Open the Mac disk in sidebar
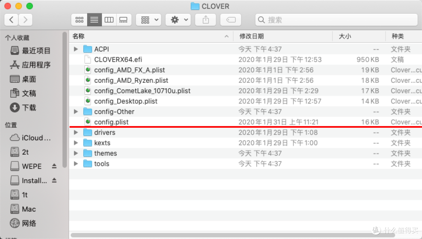Image resolution: width=422 pixels, height=239 pixels. (x=23, y=209)
